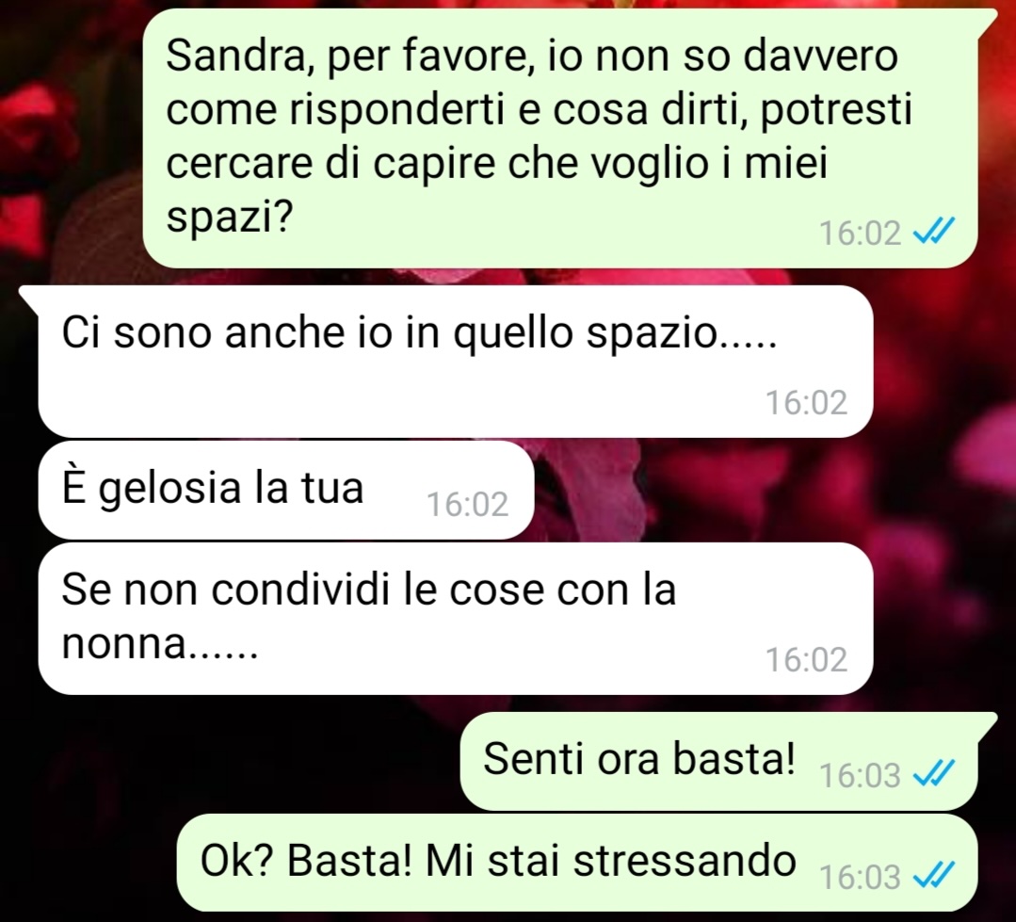1016x922 pixels.
Task: Tap read checkmarks beside "Senti ora basta!"
Action: tap(933, 772)
